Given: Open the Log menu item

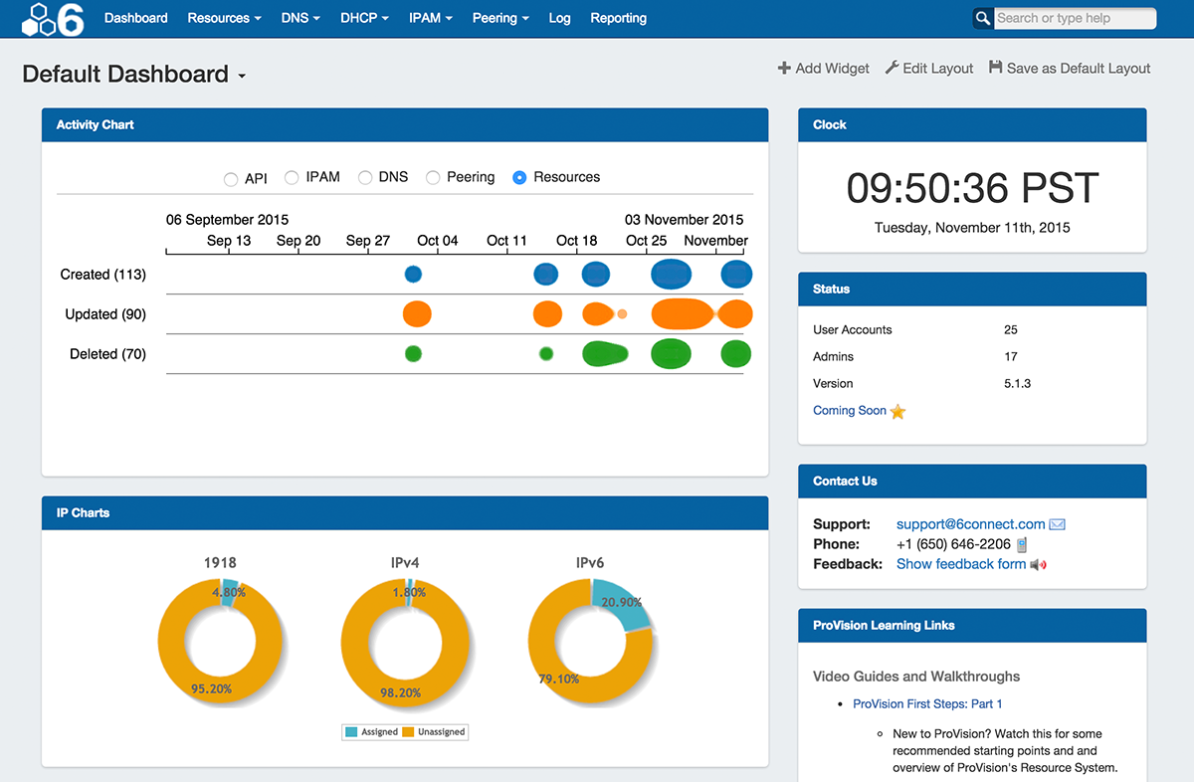Looking at the screenshot, I should click(x=559, y=18).
